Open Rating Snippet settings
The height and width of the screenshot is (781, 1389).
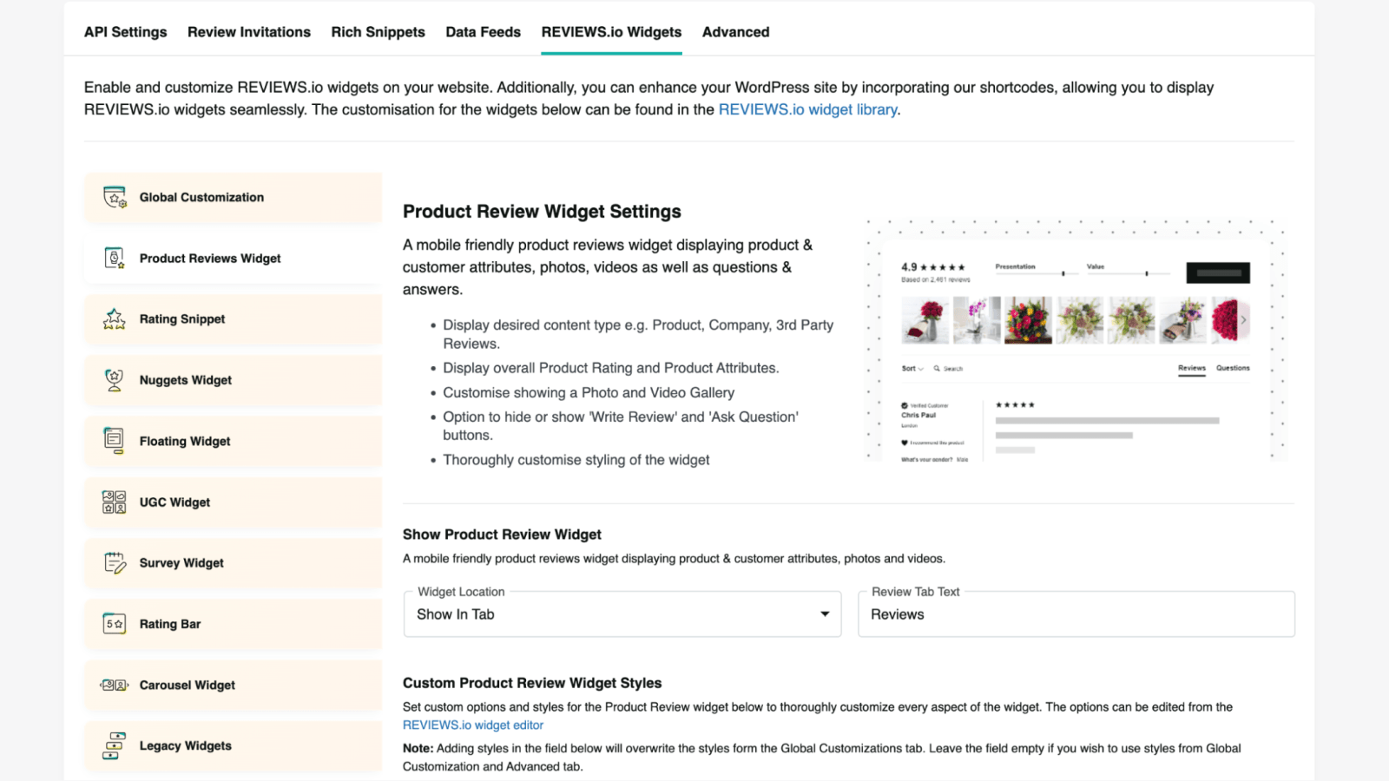click(x=234, y=319)
